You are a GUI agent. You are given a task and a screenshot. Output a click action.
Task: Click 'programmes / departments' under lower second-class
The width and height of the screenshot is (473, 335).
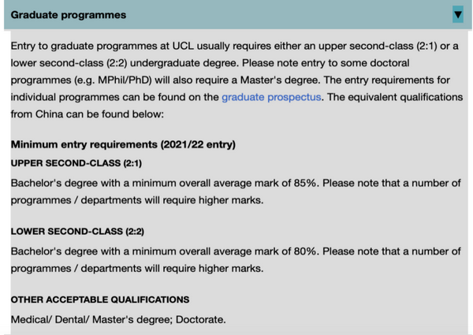(x=76, y=268)
